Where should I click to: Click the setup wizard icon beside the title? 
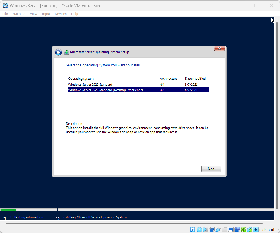(66, 52)
